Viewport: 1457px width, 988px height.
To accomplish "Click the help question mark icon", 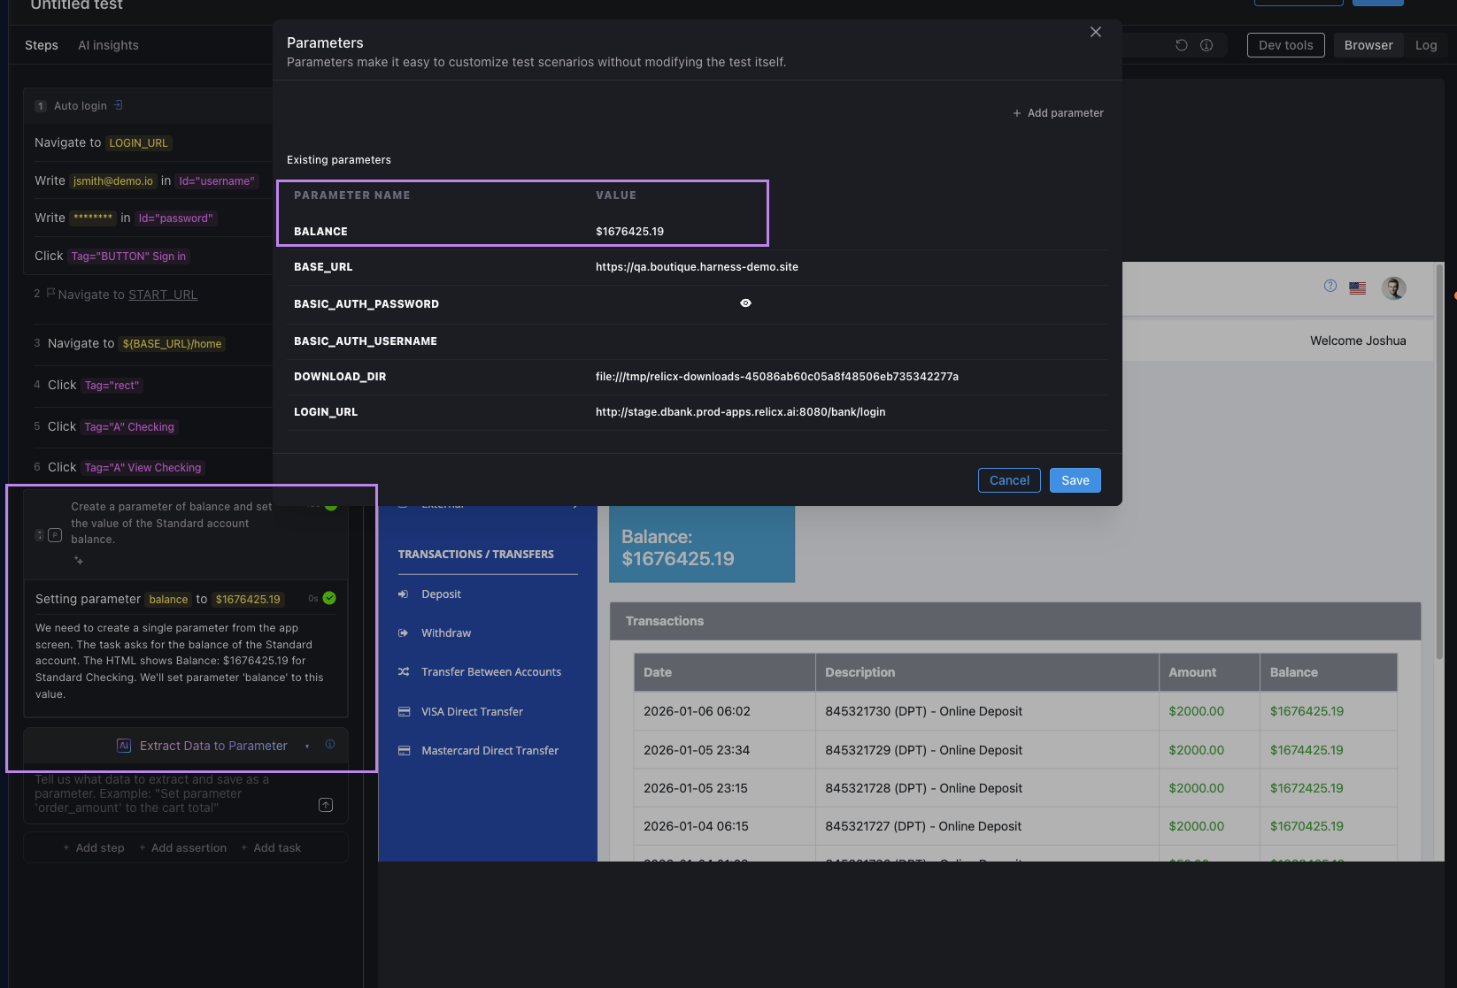I will (x=1330, y=286).
